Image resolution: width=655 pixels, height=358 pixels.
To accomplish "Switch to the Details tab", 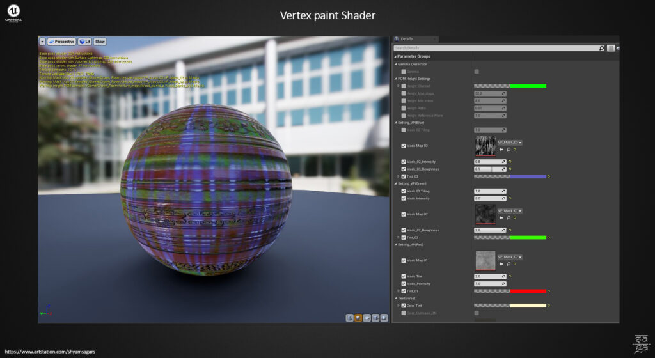I will coord(415,39).
